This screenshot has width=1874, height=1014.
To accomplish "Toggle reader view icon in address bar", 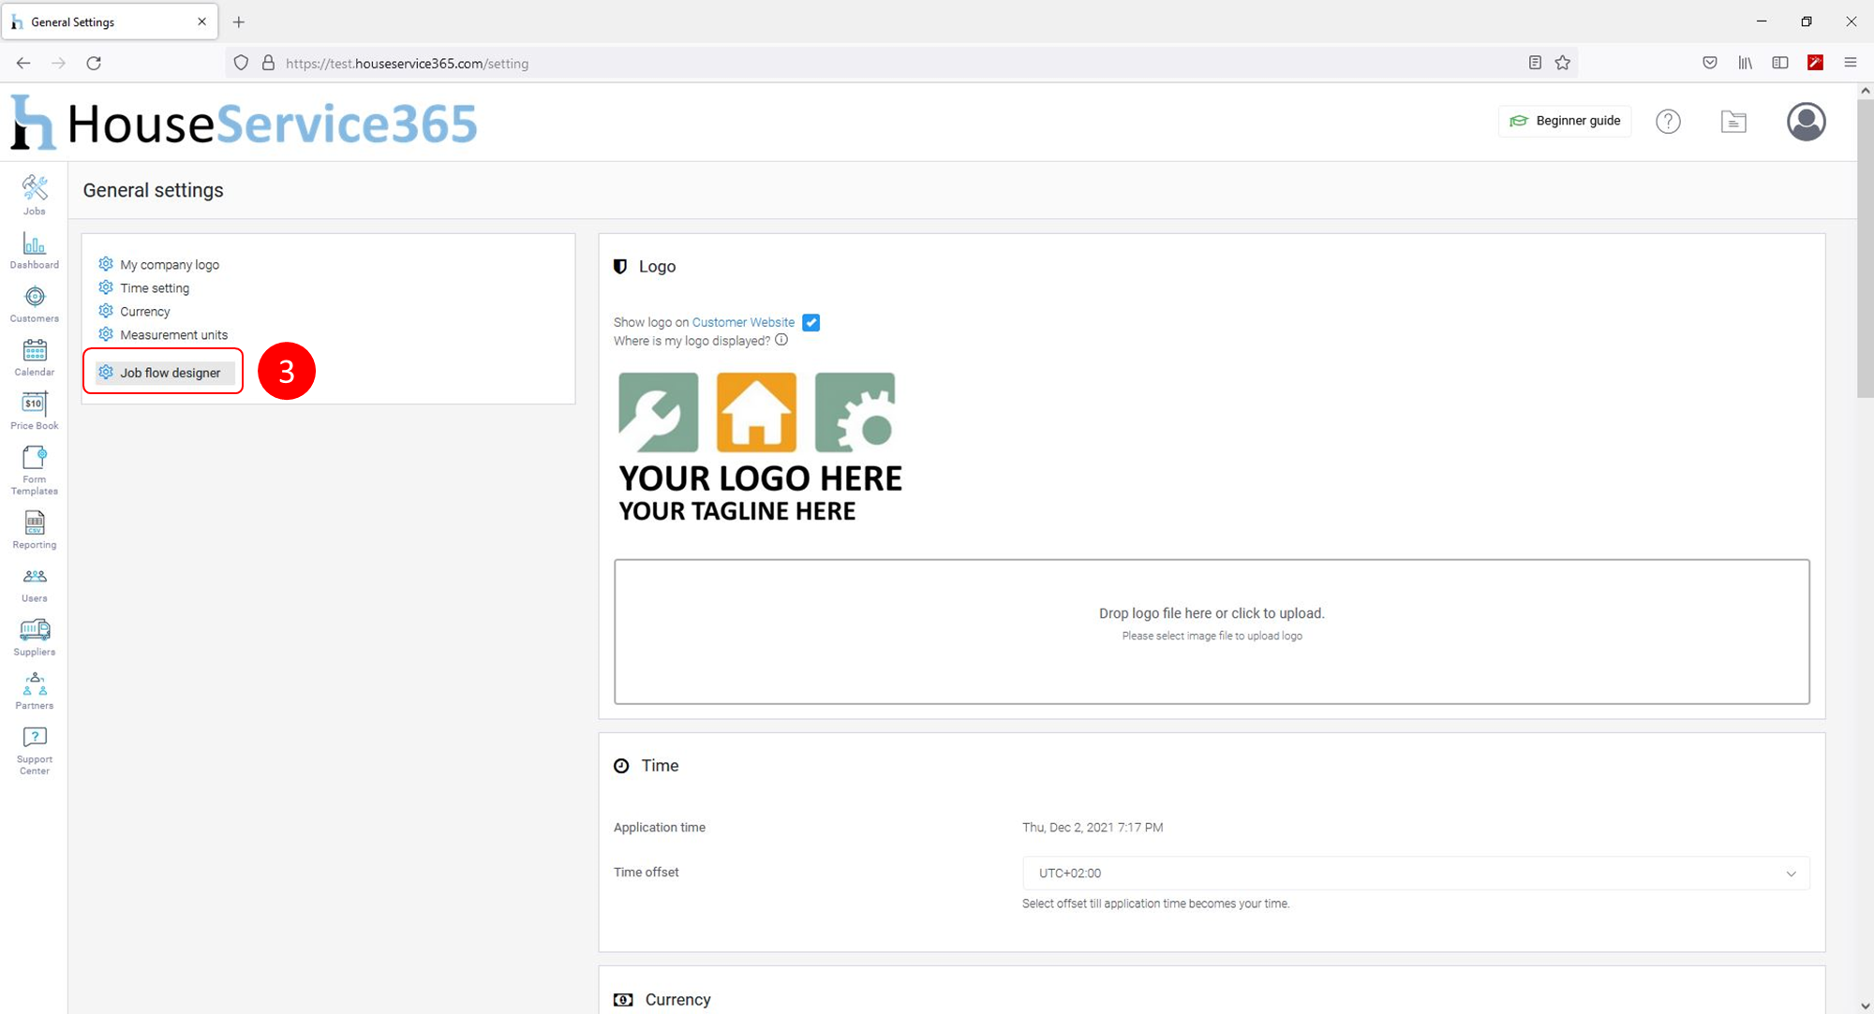I will [x=1535, y=63].
